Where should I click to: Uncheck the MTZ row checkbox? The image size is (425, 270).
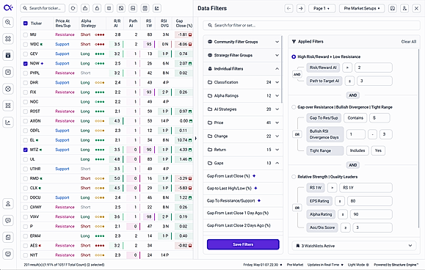tap(25, 150)
